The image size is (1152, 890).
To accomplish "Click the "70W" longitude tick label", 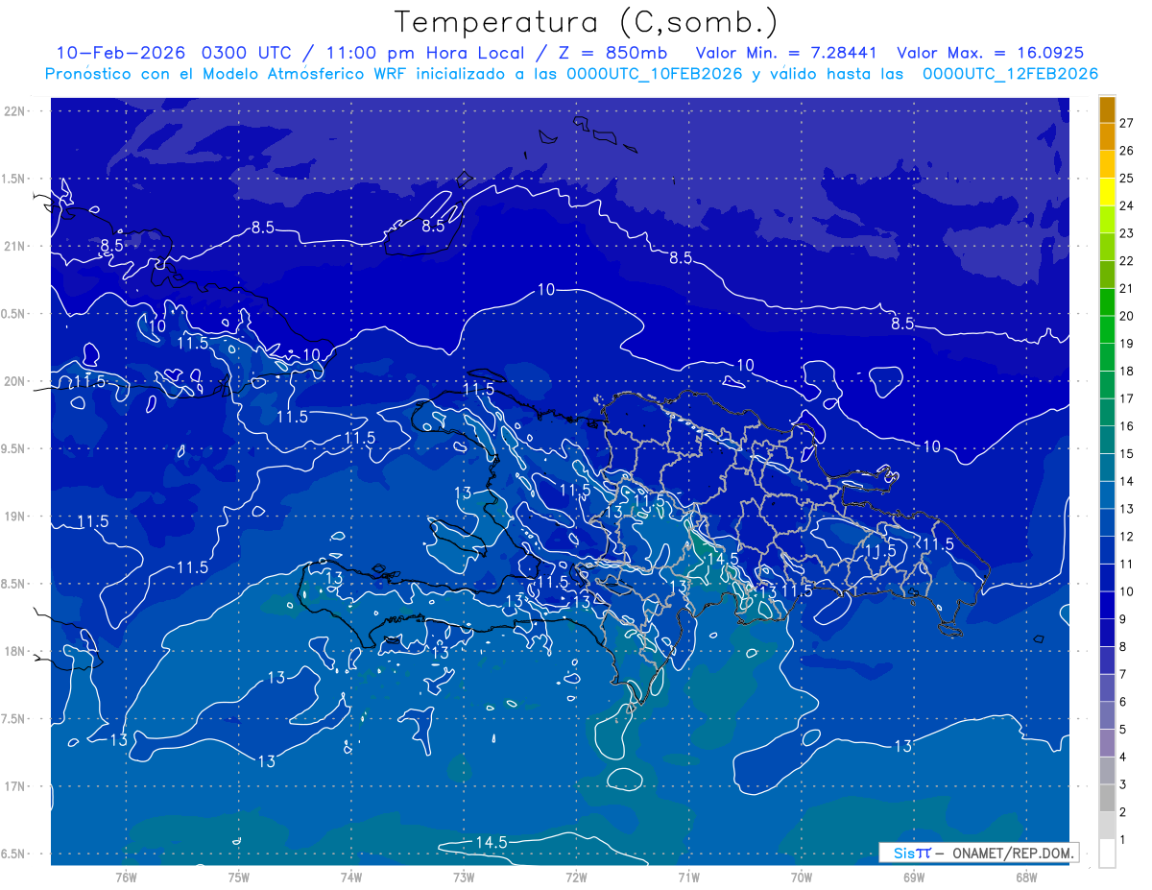I will (x=802, y=877).
